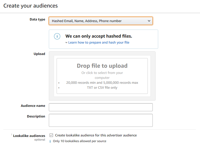The width and height of the screenshot is (200, 146).
Task: Click the 'Lookalike audiences' label text
Action: tap(29, 136)
